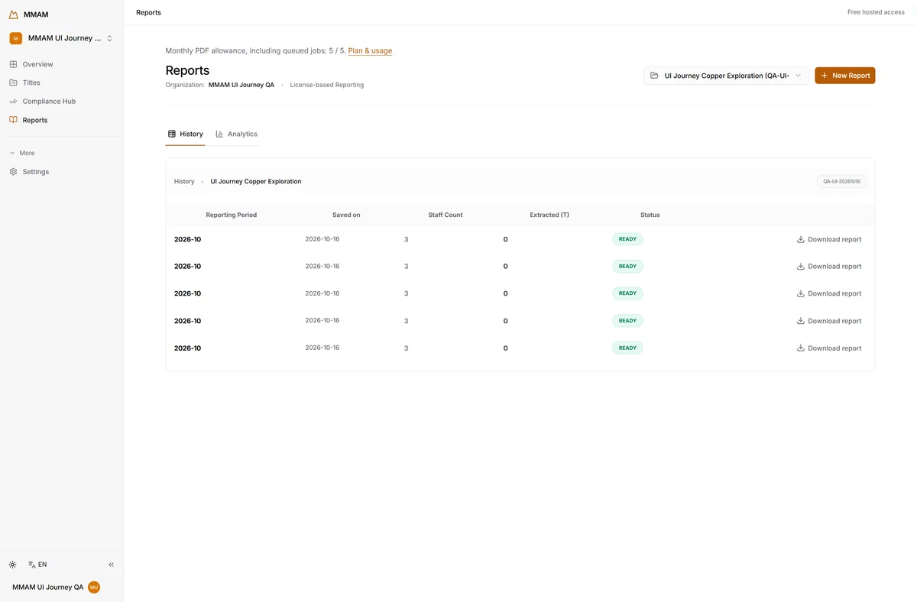This screenshot has width=917, height=602.
Task: Click the Reports breadcrumb in top bar
Action: pos(148,12)
